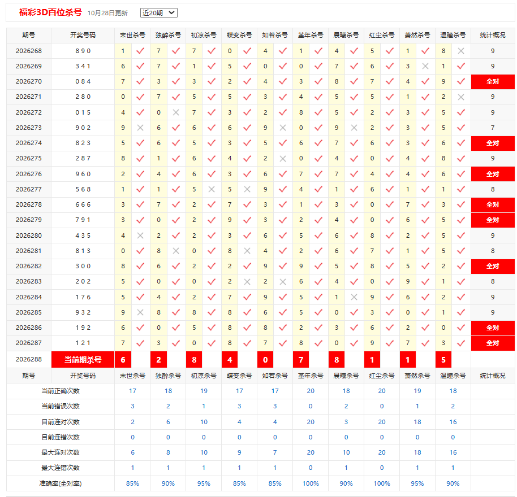
Task: Click gray X under 末世杀号 in row 2026280
Action: [140, 236]
